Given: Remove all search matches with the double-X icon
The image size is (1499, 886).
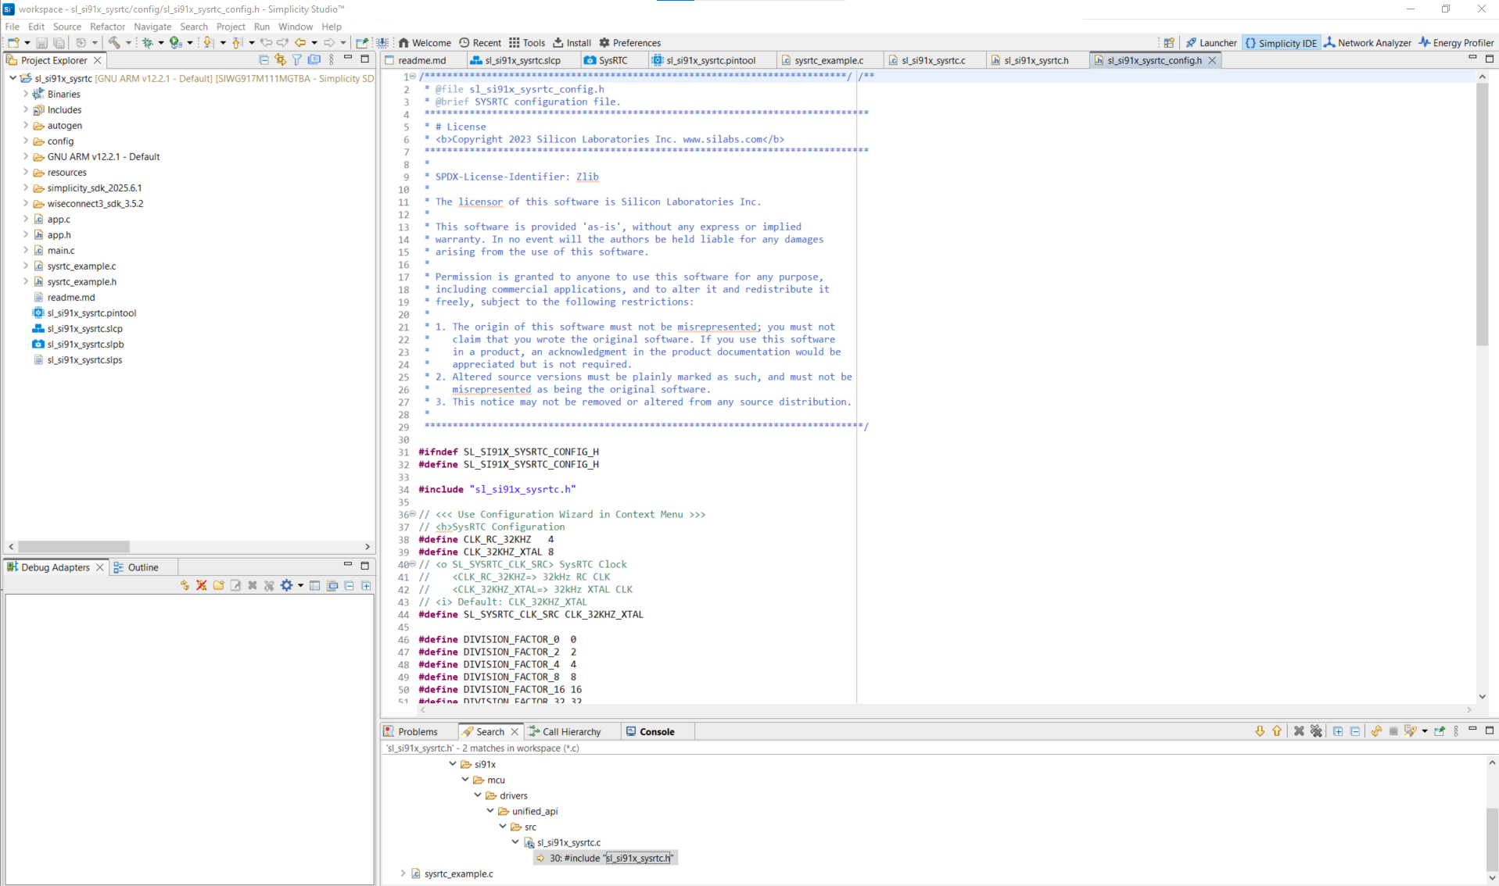Looking at the screenshot, I should click(1318, 731).
